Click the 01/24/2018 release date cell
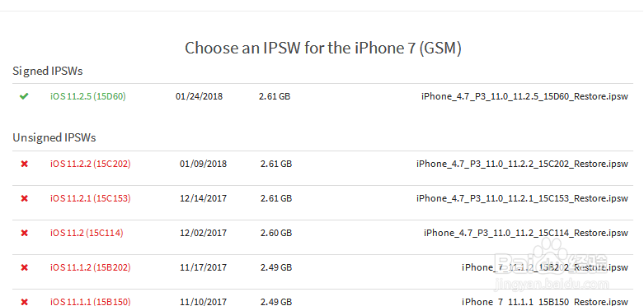Image resolution: width=644 pixels, height=306 pixels. 200,97
